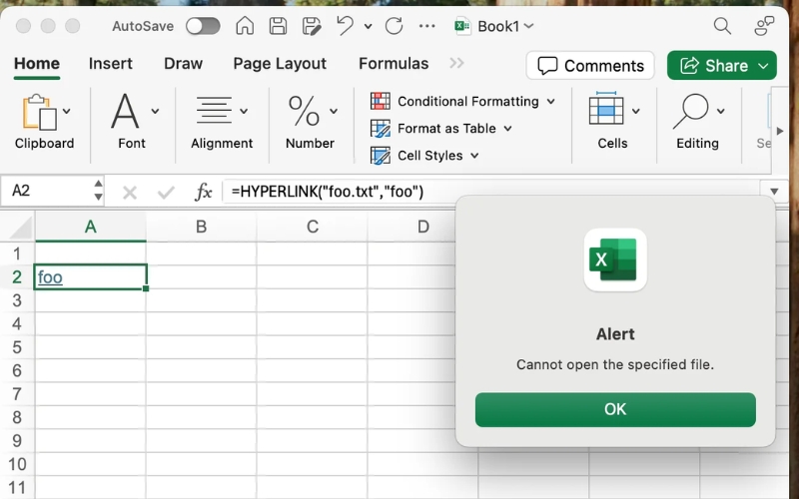
Task: Click the Undo arrow icon
Action: (345, 26)
